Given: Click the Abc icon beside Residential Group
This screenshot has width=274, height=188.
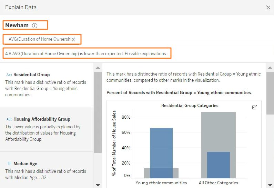Looking at the screenshot, I should pyautogui.click(x=9, y=75).
